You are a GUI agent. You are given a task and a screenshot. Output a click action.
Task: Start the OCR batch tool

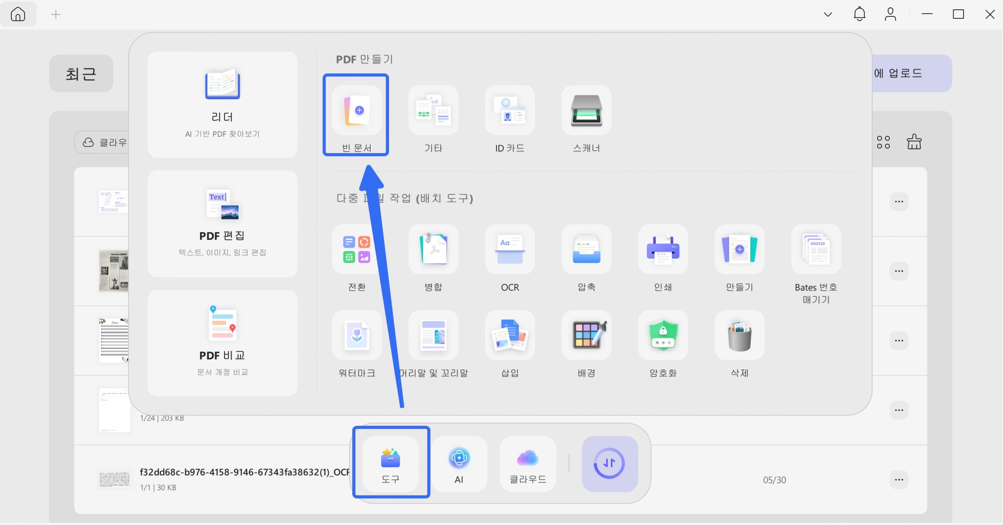[x=510, y=250]
